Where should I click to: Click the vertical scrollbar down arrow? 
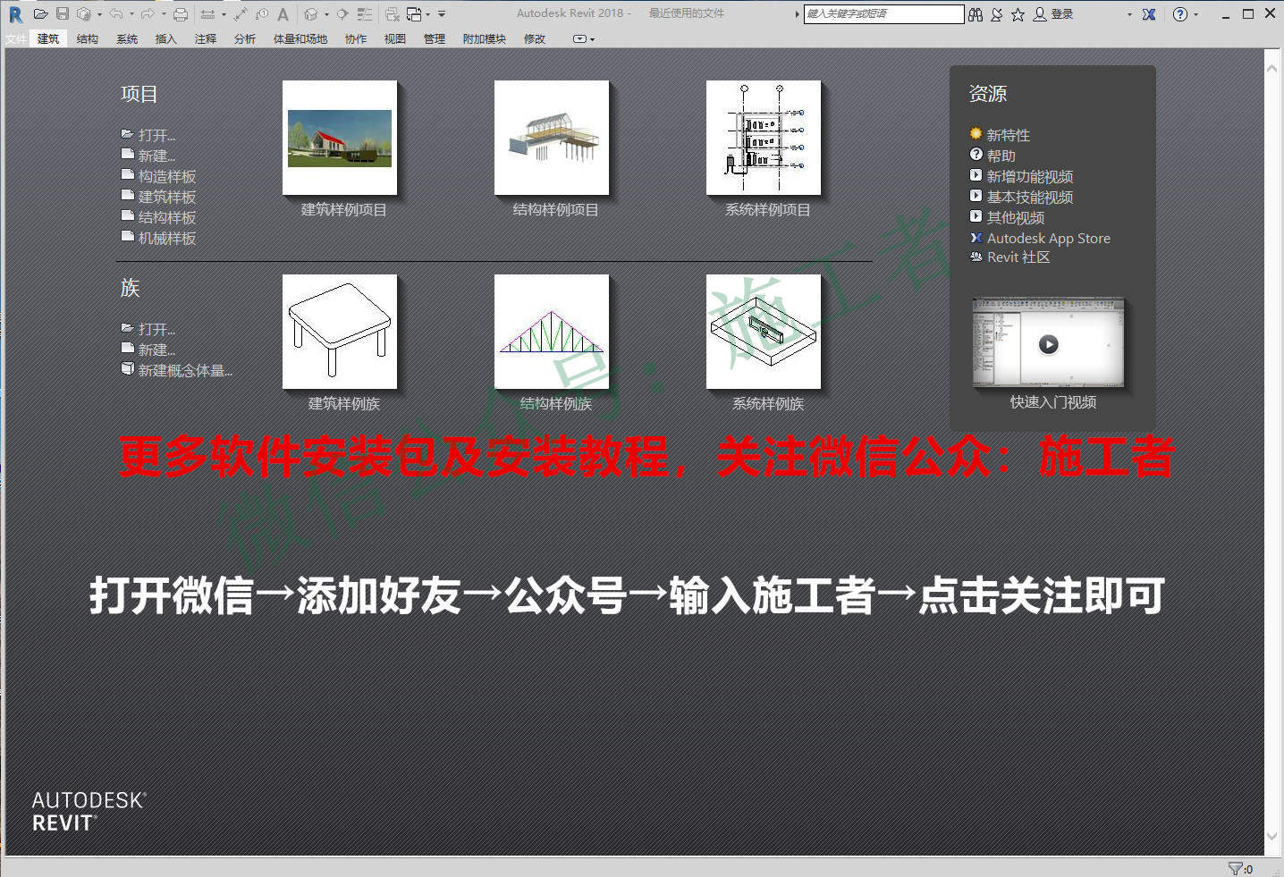pyautogui.click(x=1272, y=837)
